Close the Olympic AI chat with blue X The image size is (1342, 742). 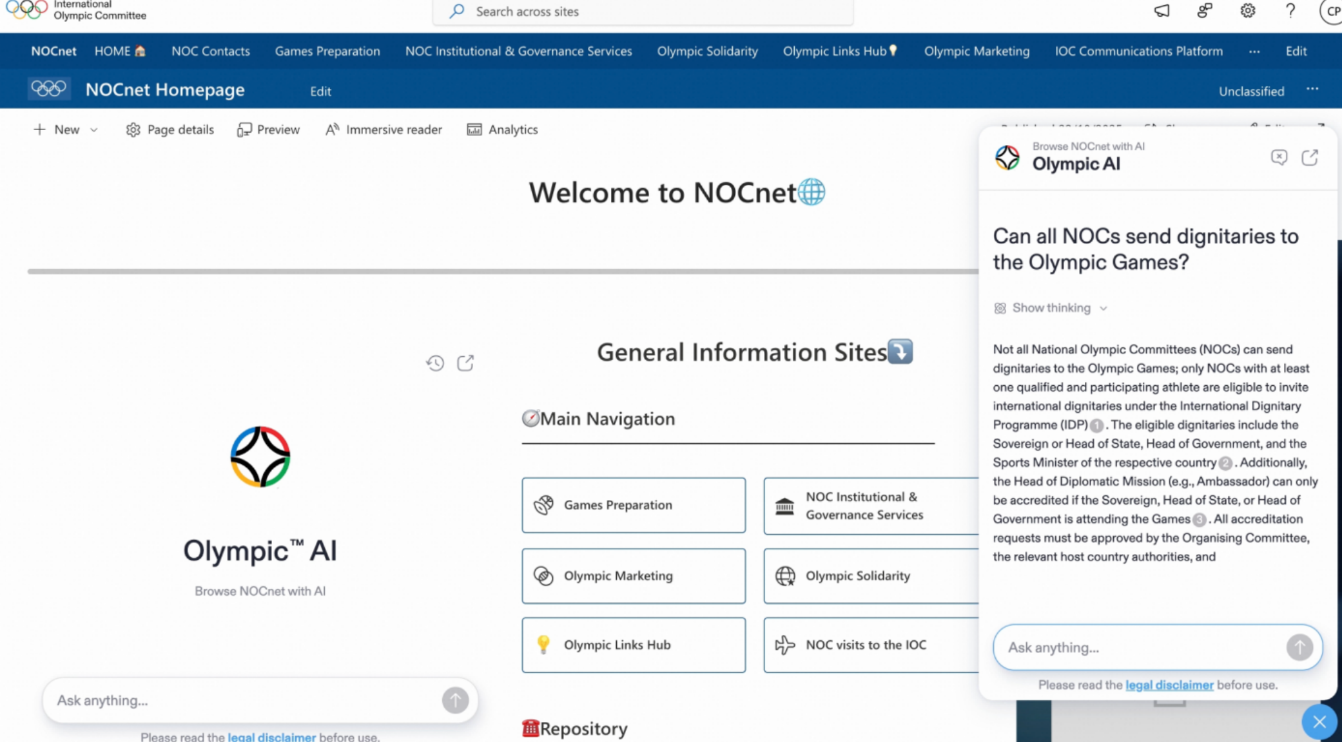click(x=1319, y=722)
